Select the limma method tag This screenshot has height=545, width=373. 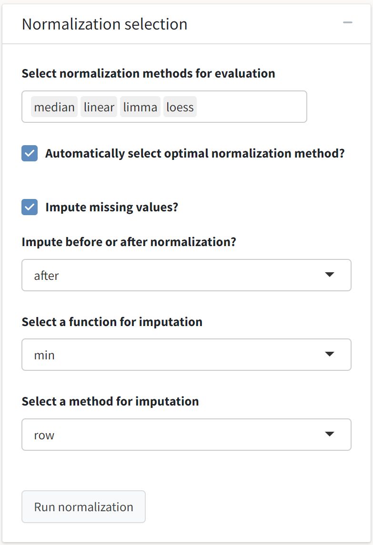[140, 107]
